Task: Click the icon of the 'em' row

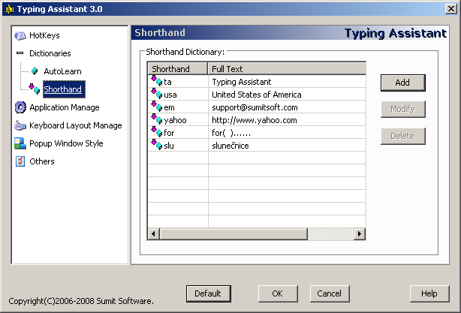Action: tap(157, 106)
